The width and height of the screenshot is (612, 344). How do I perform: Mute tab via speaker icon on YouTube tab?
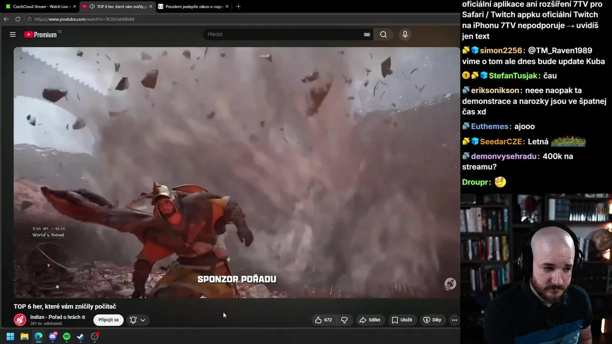point(91,7)
